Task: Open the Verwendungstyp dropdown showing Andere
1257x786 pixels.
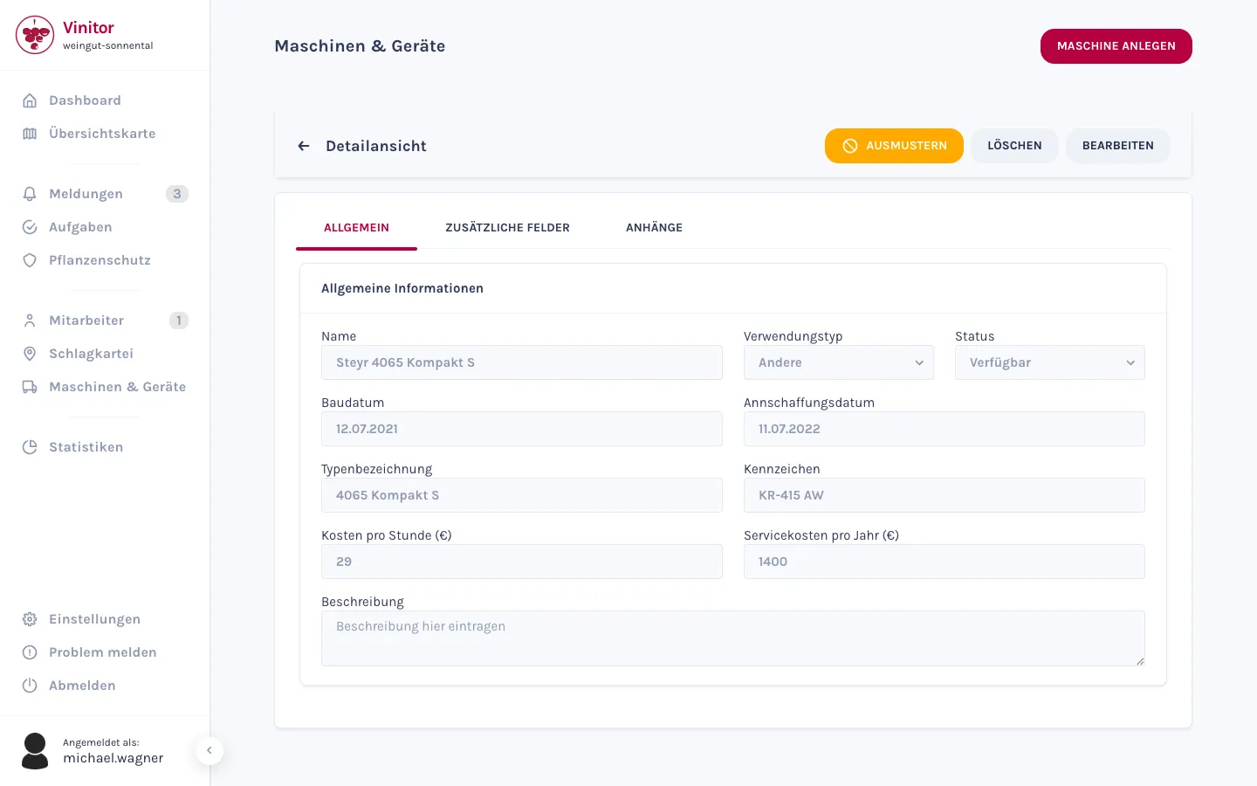Action: coord(839,362)
